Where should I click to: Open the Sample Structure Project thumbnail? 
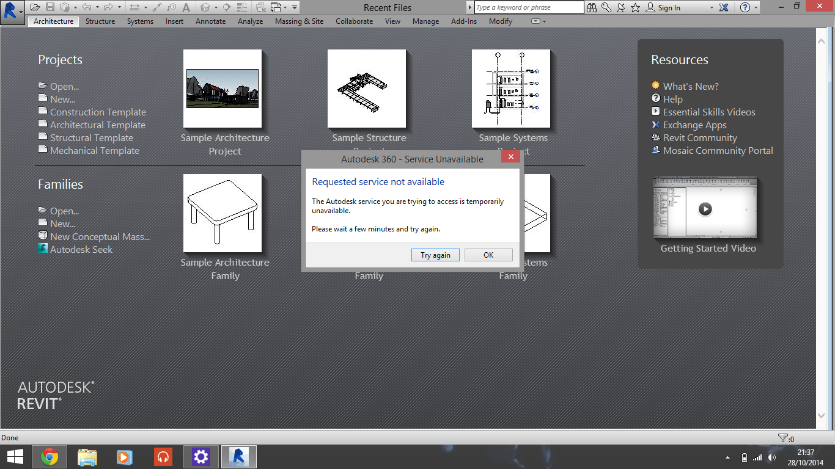(x=367, y=89)
